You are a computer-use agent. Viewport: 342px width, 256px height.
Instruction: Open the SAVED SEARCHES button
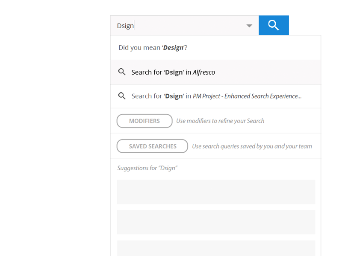(152, 146)
